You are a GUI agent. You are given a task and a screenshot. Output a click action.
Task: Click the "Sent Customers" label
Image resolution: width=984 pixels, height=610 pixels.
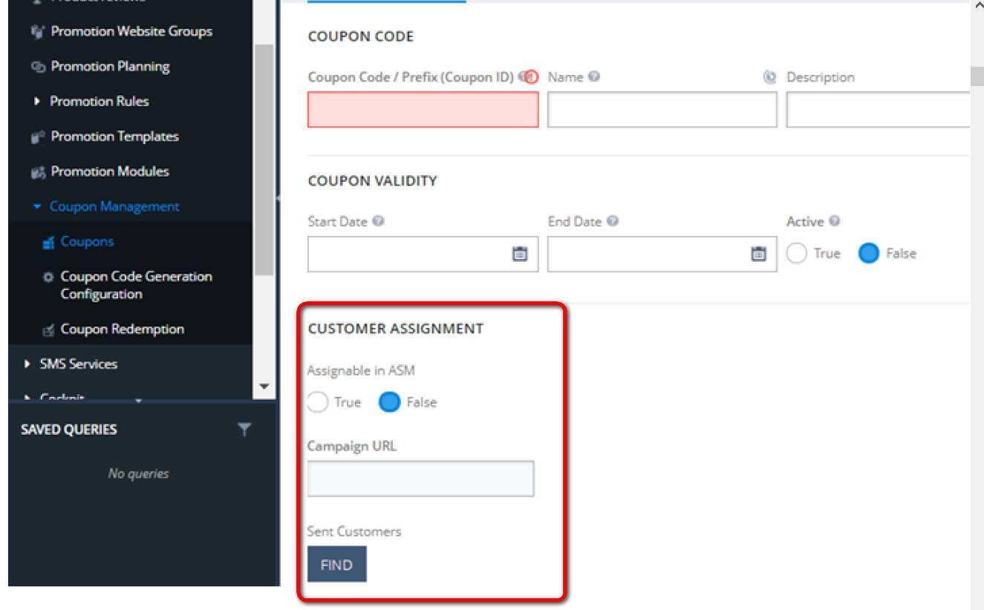(354, 532)
